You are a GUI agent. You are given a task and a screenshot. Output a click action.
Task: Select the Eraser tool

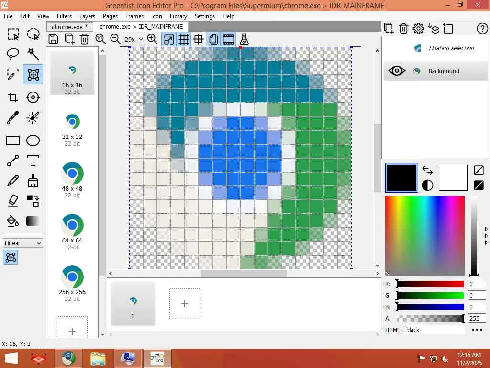tap(13, 201)
